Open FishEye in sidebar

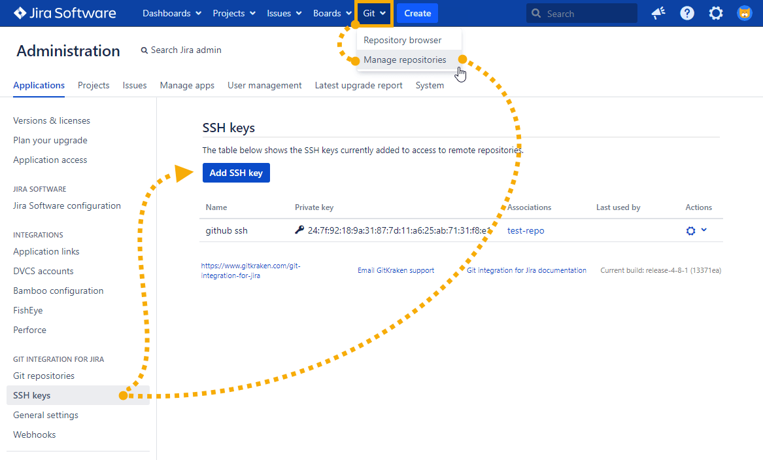(27, 311)
